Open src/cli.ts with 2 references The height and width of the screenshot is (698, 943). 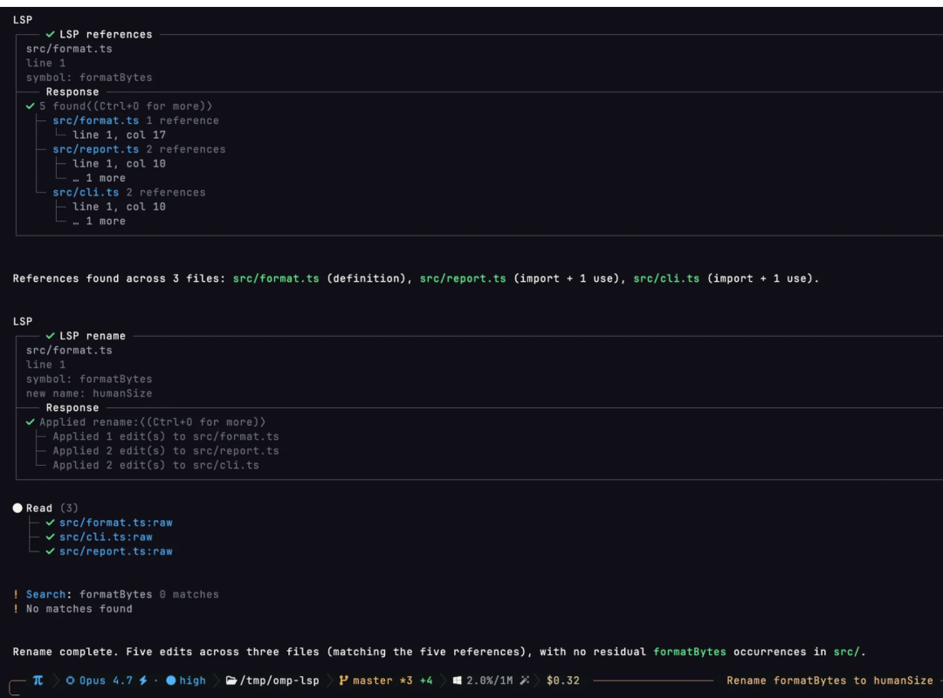[x=86, y=192]
